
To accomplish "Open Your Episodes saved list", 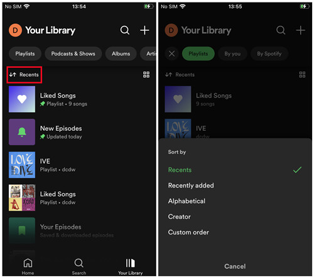I will coord(80,230).
